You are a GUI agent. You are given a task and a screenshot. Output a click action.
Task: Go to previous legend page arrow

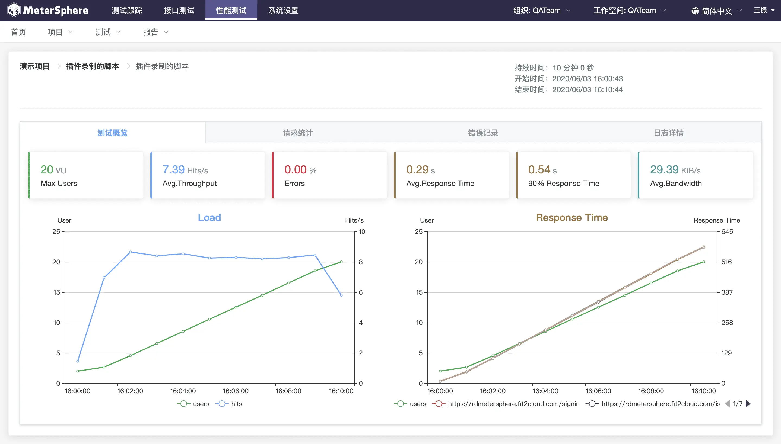click(x=728, y=404)
